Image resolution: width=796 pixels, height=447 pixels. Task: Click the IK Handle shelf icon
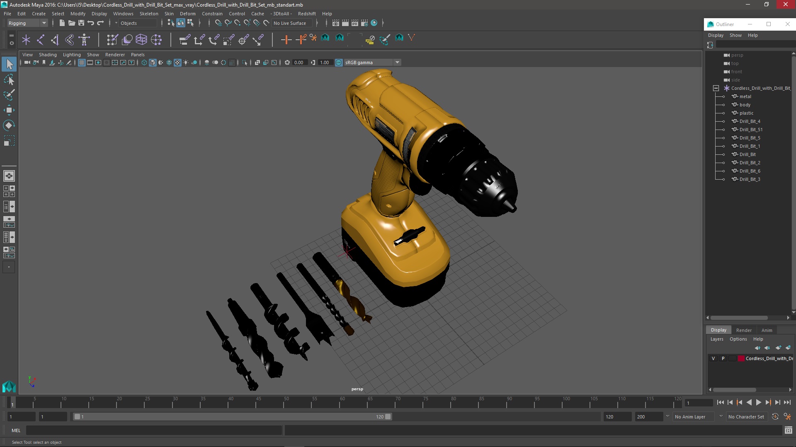(x=55, y=40)
